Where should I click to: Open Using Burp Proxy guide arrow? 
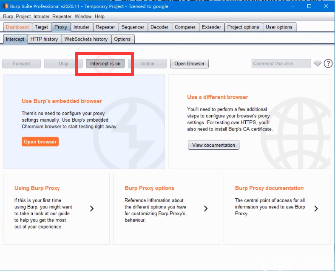click(x=92, y=208)
